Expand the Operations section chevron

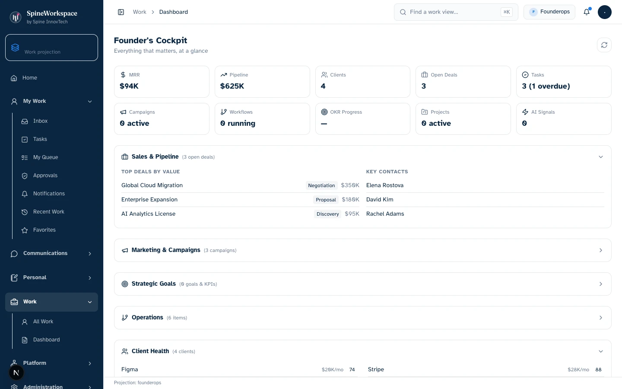point(601,318)
